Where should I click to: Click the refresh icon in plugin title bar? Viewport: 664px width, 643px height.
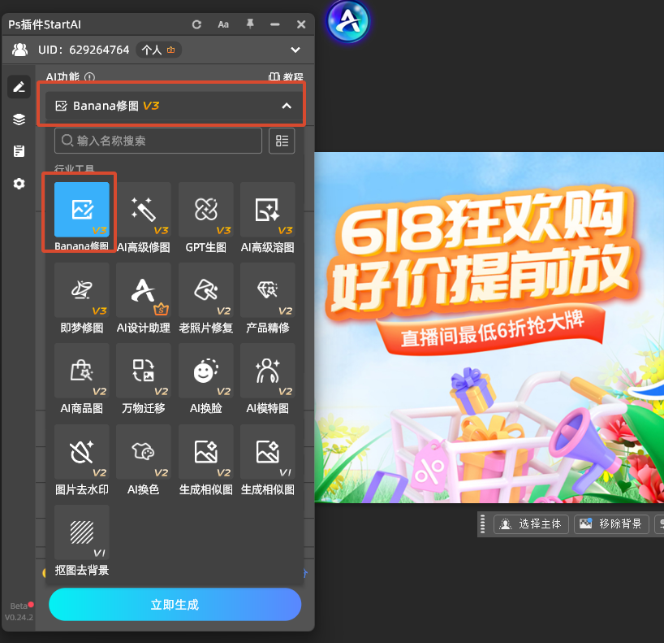click(196, 24)
